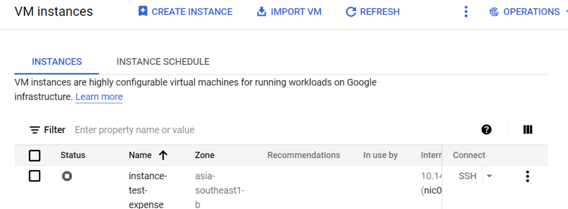
Task: Open filter help question mark icon
Action: [486, 129]
